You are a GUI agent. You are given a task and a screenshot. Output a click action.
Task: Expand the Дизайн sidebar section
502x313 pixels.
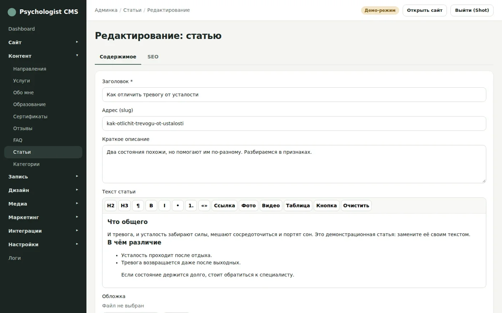[x=43, y=190]
